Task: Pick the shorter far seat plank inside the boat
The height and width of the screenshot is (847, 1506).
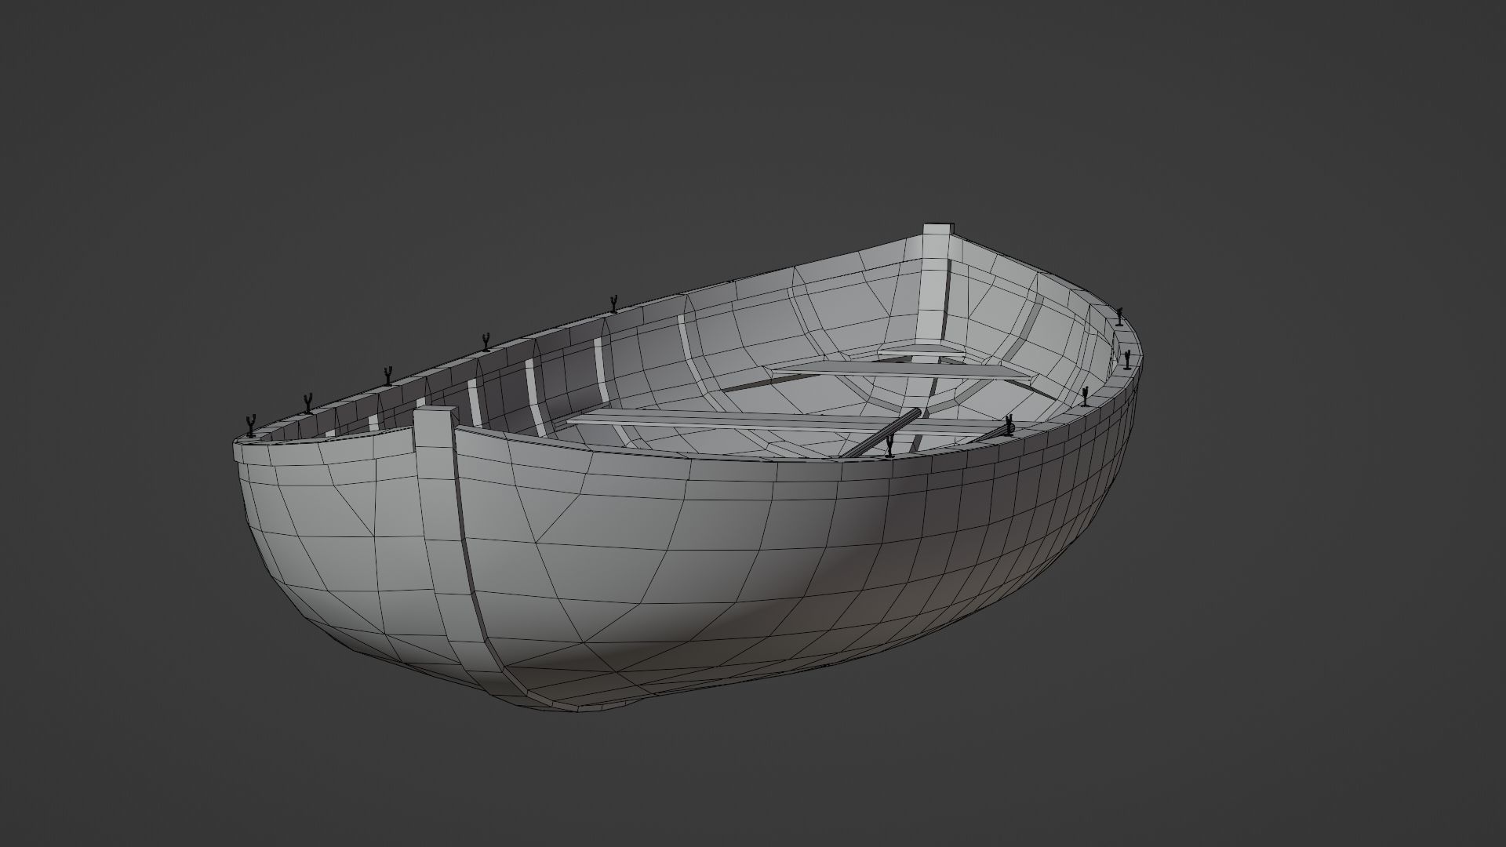Action: coord(902,371)
